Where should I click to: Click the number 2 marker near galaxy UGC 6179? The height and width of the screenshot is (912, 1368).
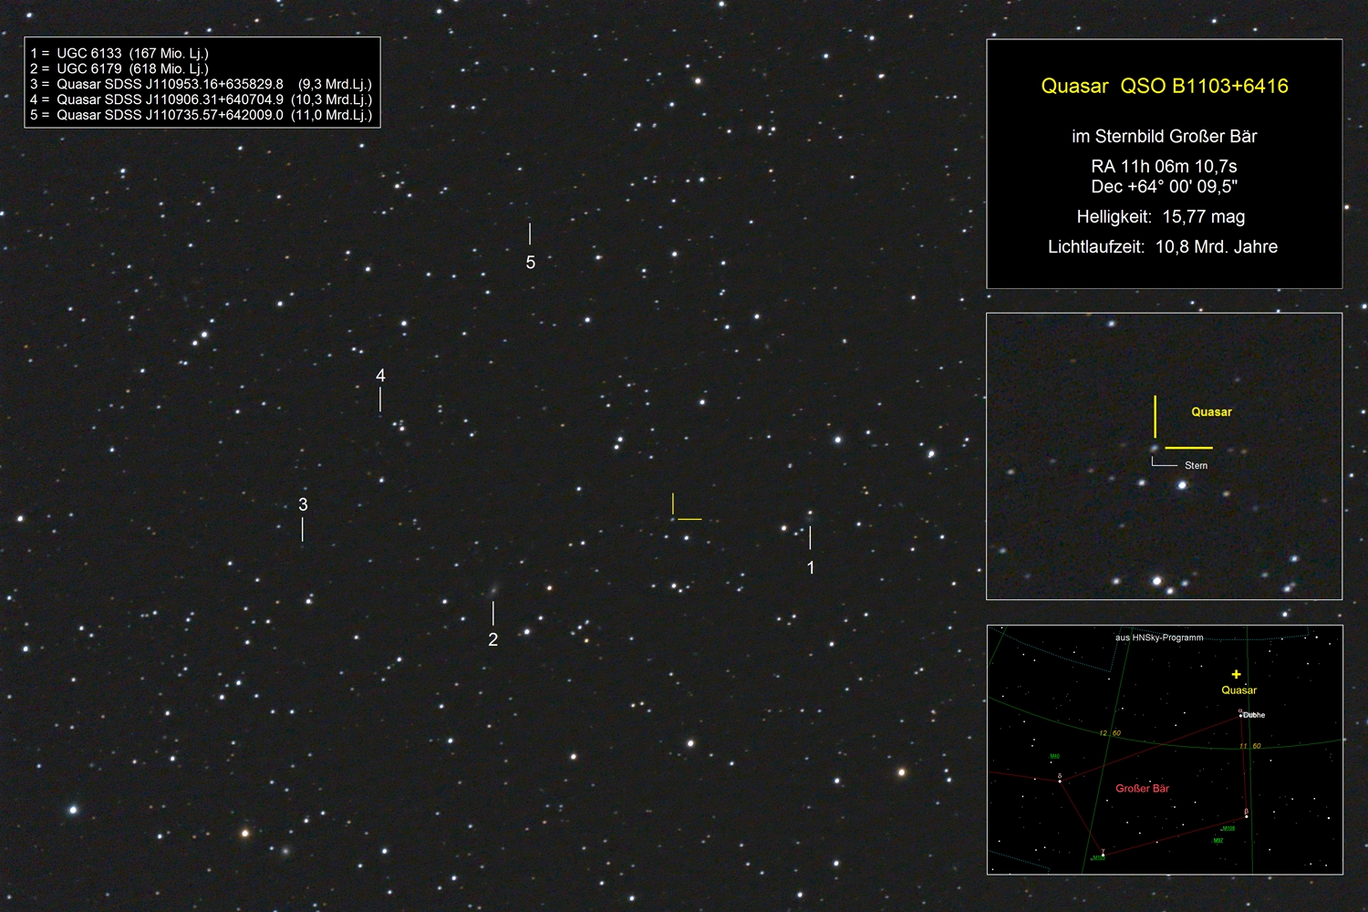tap(493, 639)
